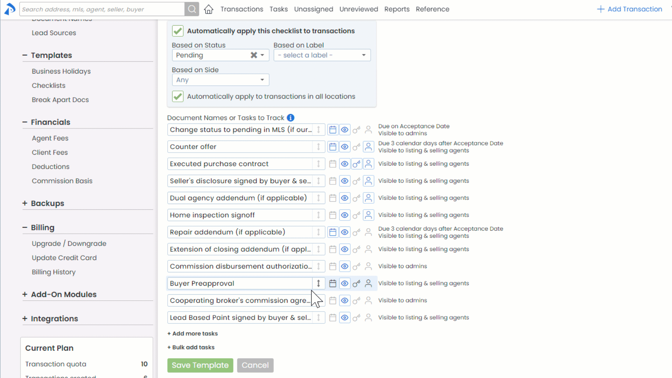Click drag-handle arrows on Buyer Preapproval row
The height and width of the screenshot is (378, 672).
318,283
